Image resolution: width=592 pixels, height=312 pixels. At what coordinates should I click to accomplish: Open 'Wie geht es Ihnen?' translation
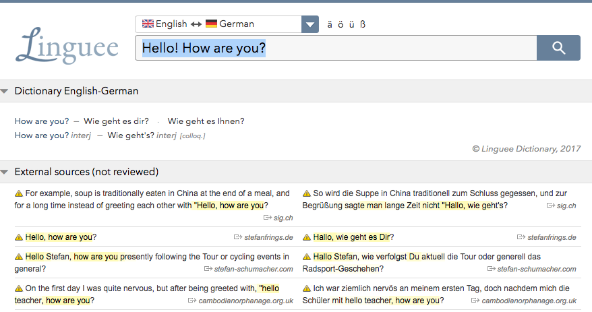tap(206, 121)
